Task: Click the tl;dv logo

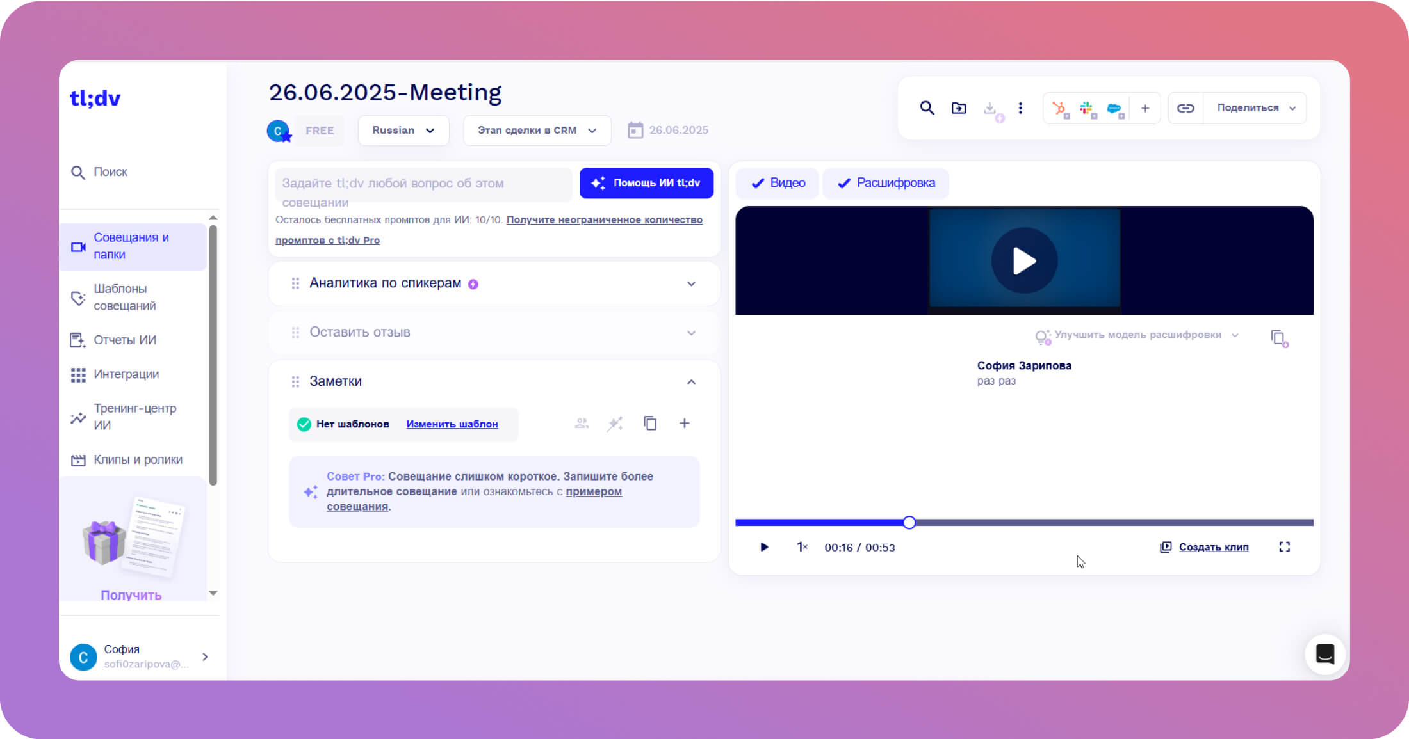Action: [x=95, y=98]
